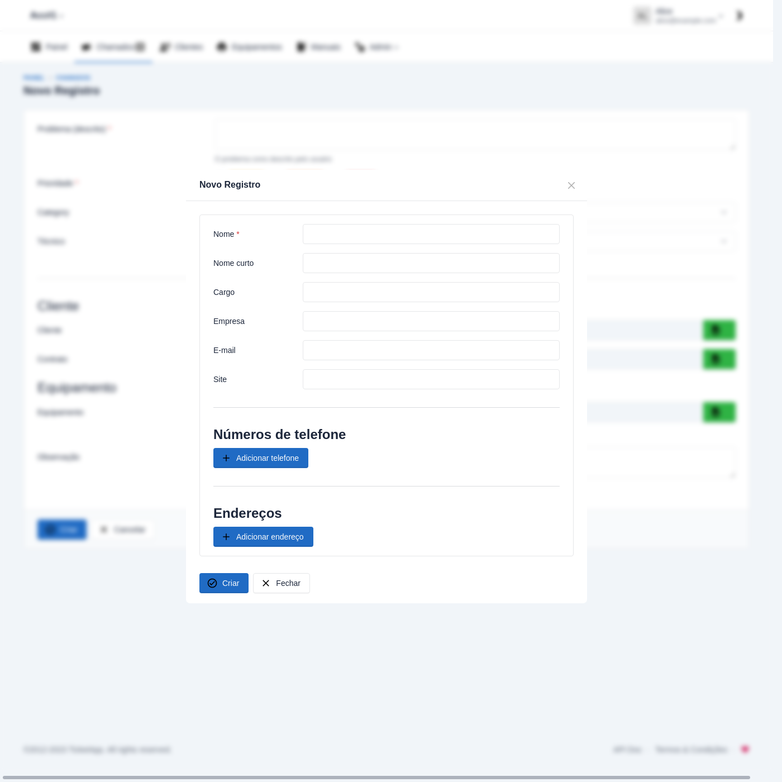Screen dimensions: 782x782
Task: Open the Clientes tab in the navigation bar
Action: click(181, 47)
